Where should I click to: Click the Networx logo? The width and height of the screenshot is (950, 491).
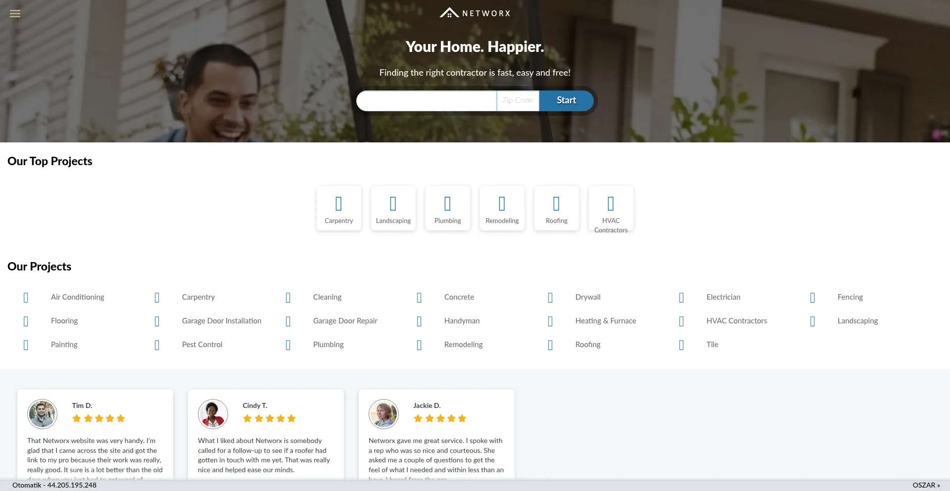click(x=475, y=13)
